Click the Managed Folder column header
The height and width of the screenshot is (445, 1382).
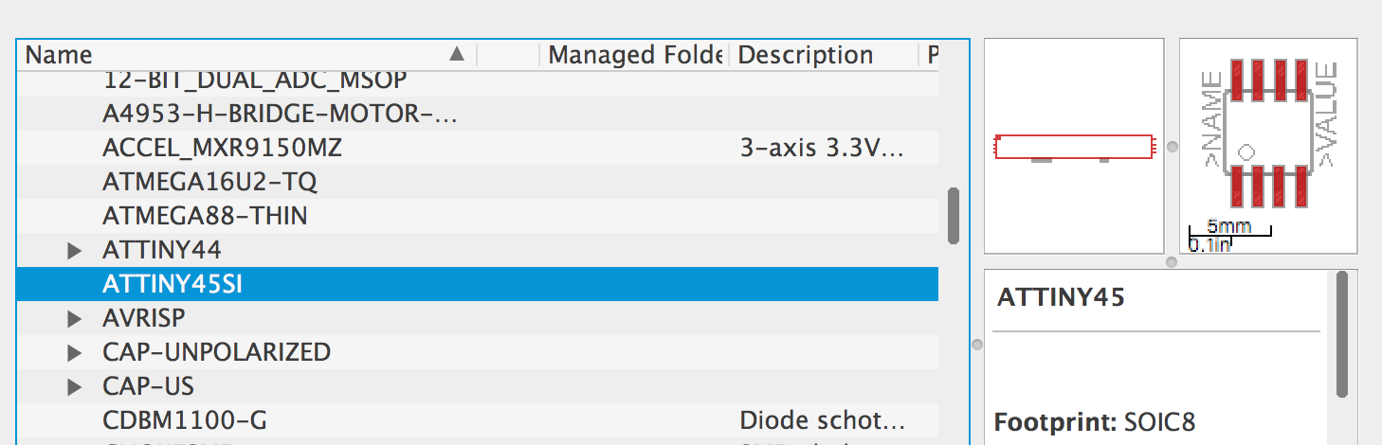pos(634,55)
